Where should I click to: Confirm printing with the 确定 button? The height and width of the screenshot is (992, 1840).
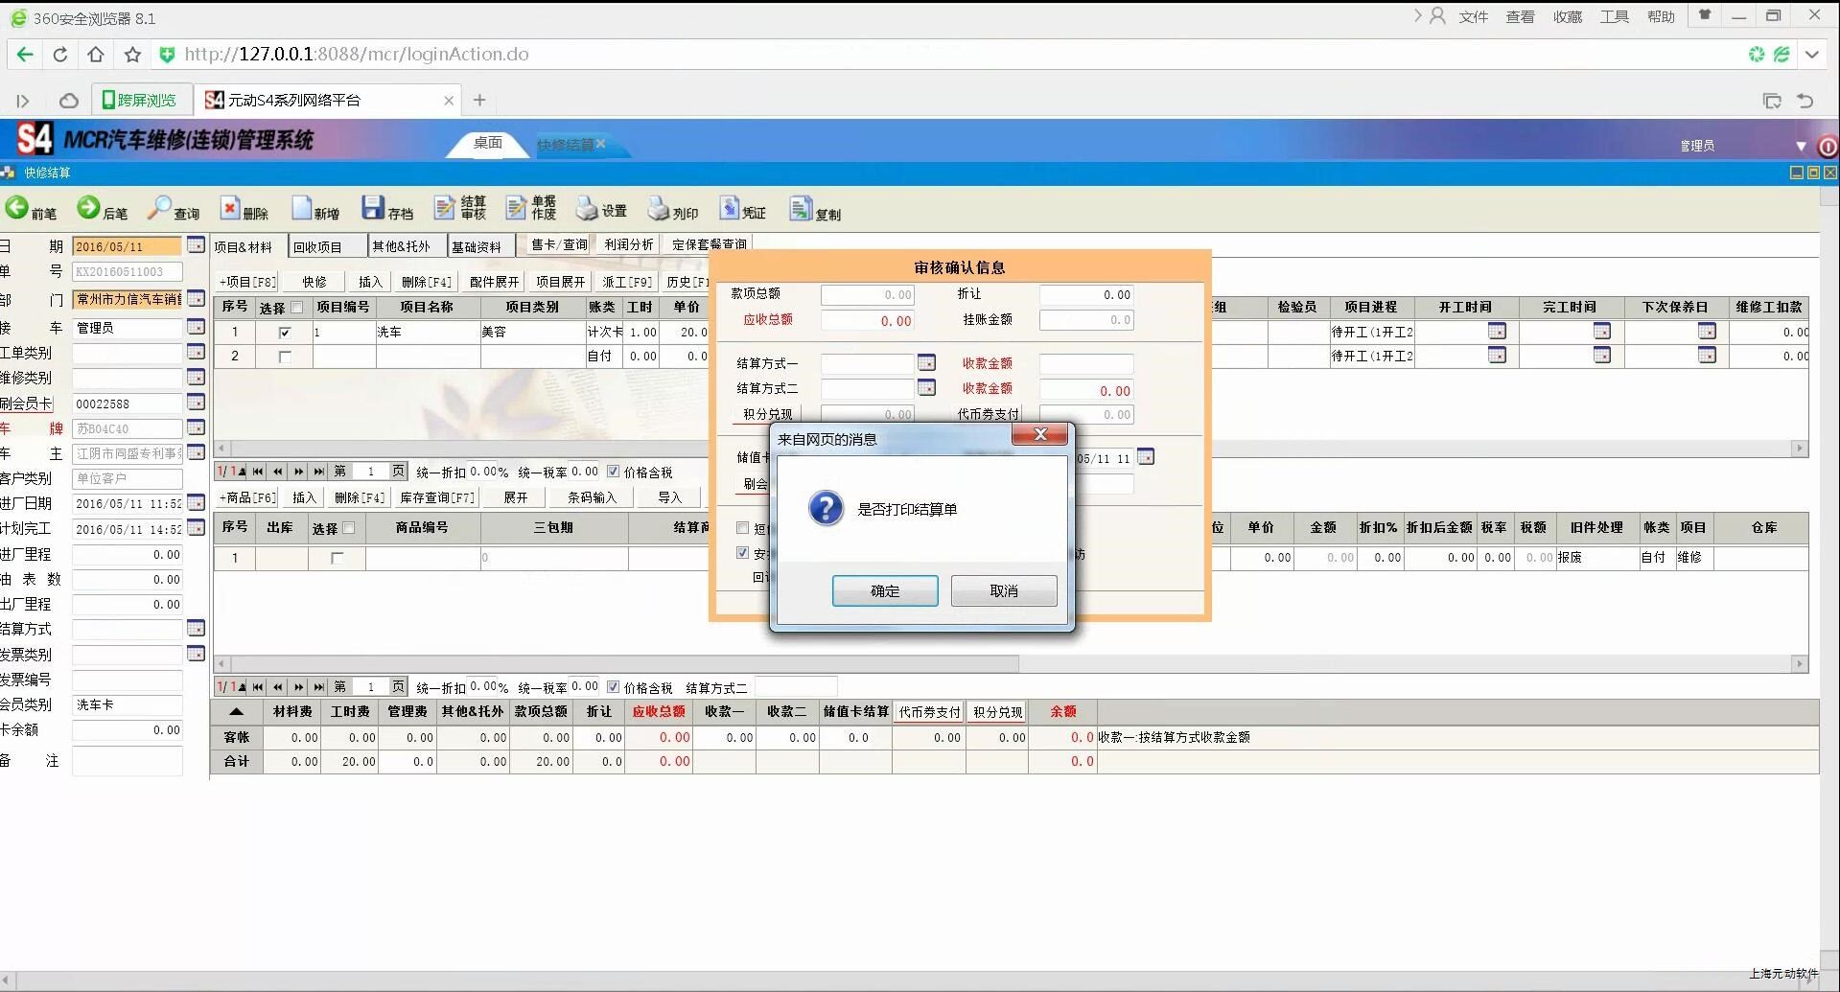coord(884,591)
